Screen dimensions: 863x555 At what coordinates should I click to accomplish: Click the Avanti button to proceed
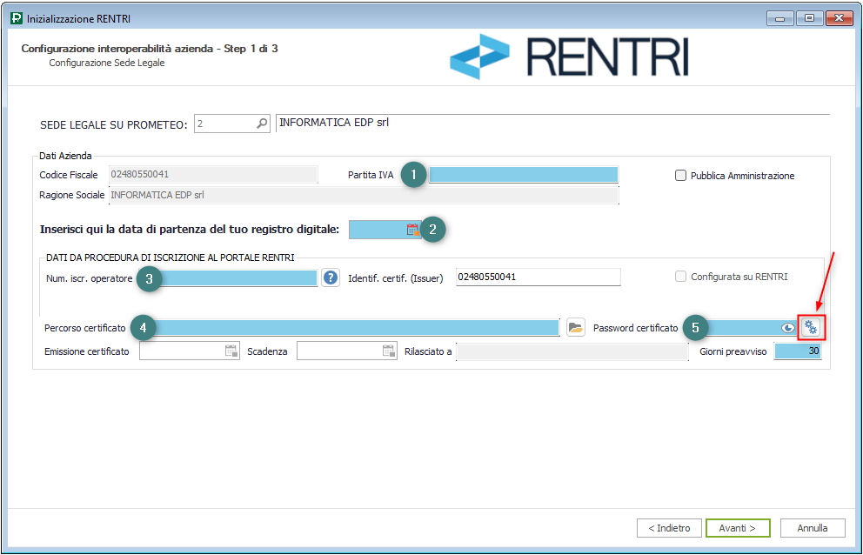(x=737, y=528)
